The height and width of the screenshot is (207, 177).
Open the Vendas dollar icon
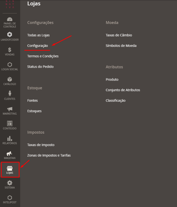[10, 50]
